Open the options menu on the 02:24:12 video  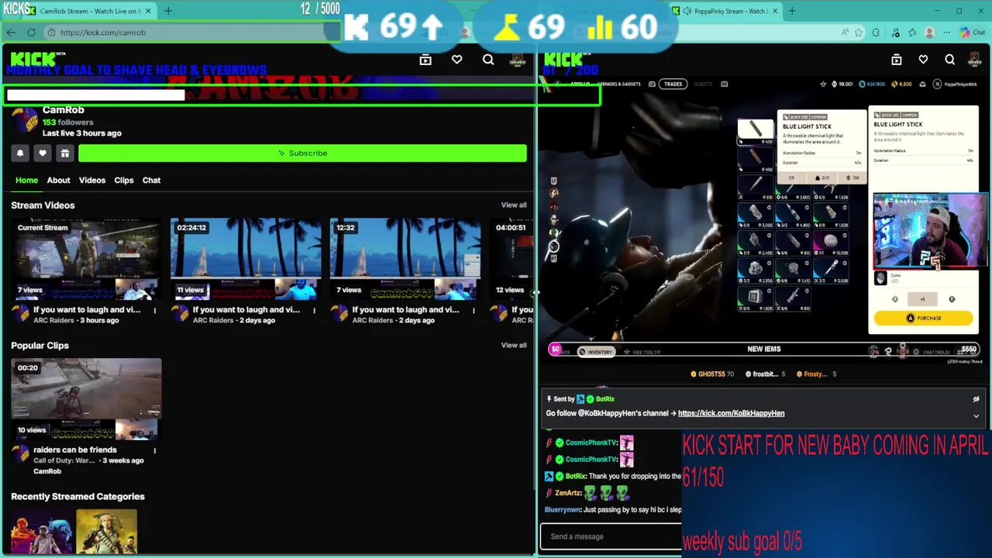(x=314, y=311)
